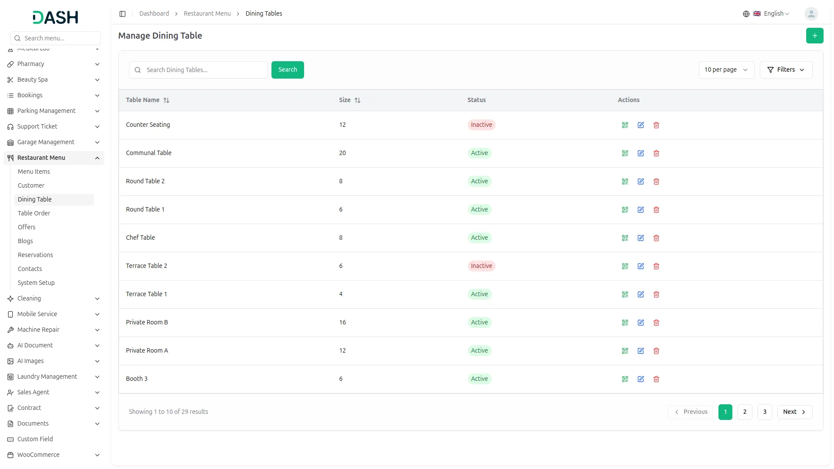Click the green add table button
This screenshot has height=469, width=834.
click(x=814, y=36)
